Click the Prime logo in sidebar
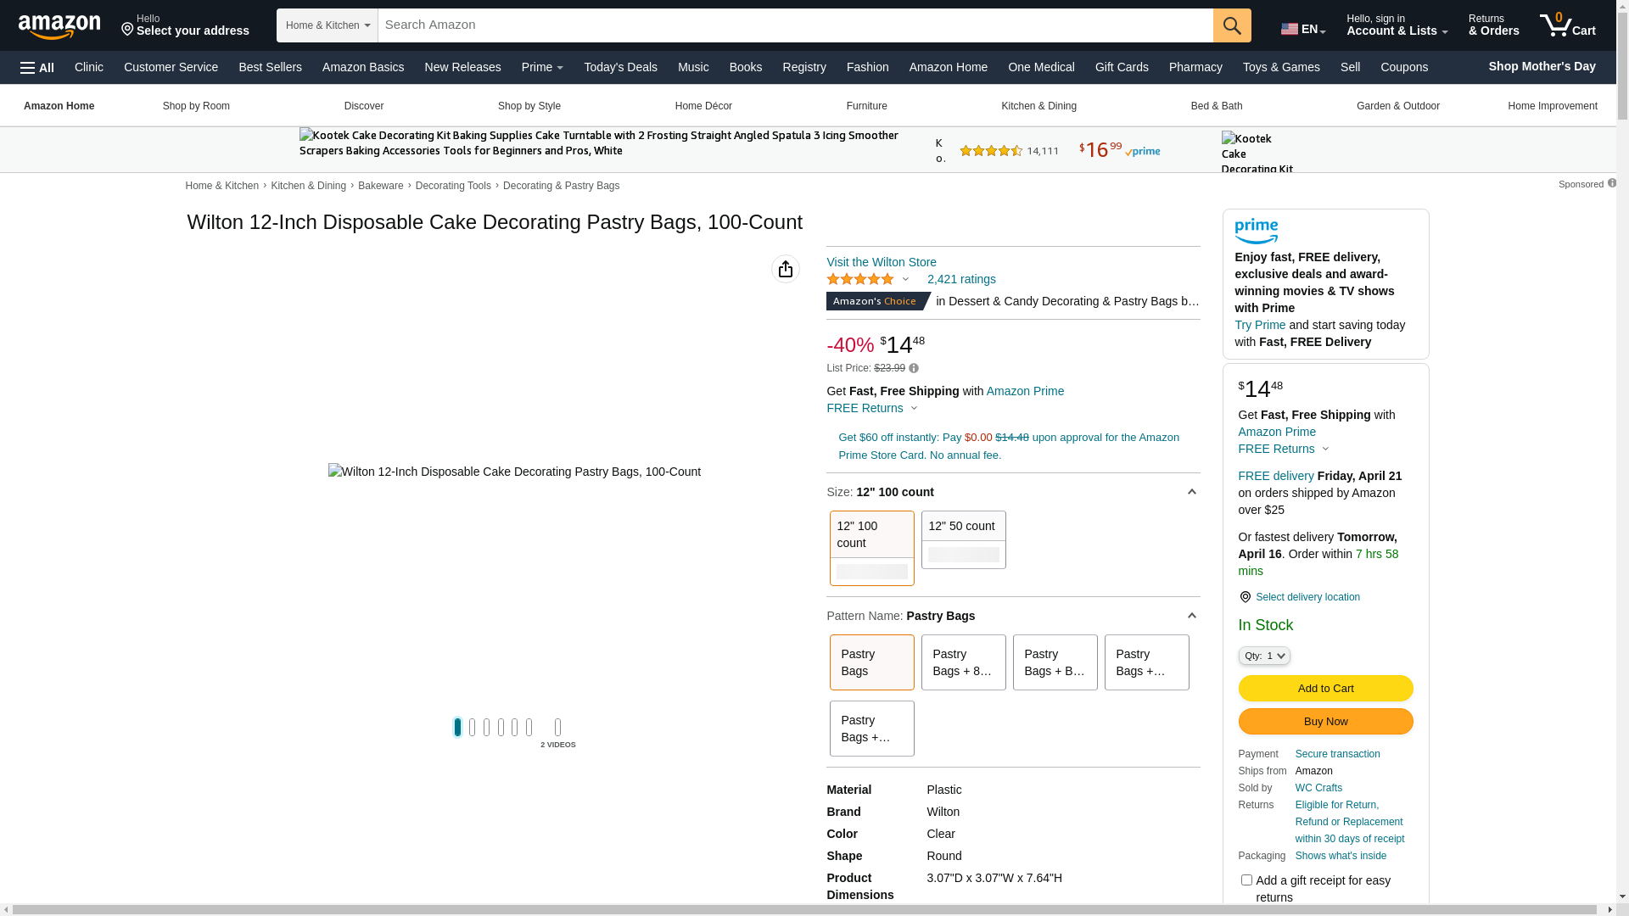The height and width of the screenshot is (916, 1629). pyautogui.click(x=1256, y=231)
